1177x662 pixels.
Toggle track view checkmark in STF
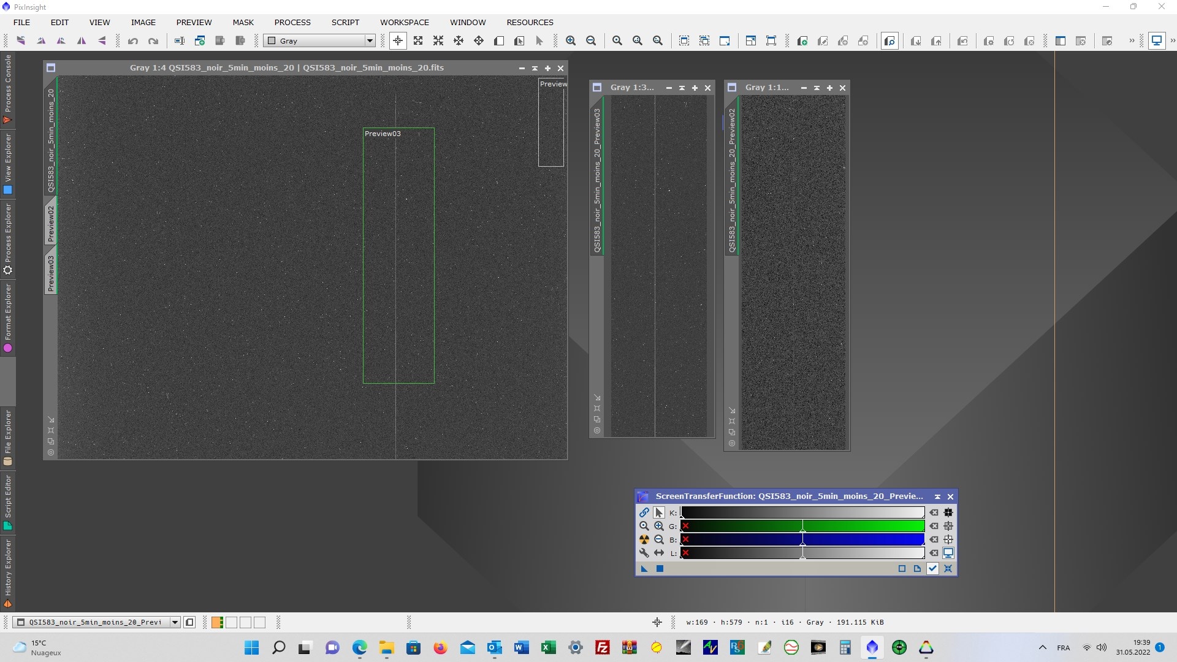[932, 569]
